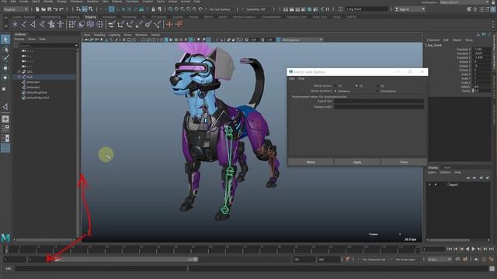Open the Rigging shelf tab
The image size is (497, 279).
tap(90, 17)
